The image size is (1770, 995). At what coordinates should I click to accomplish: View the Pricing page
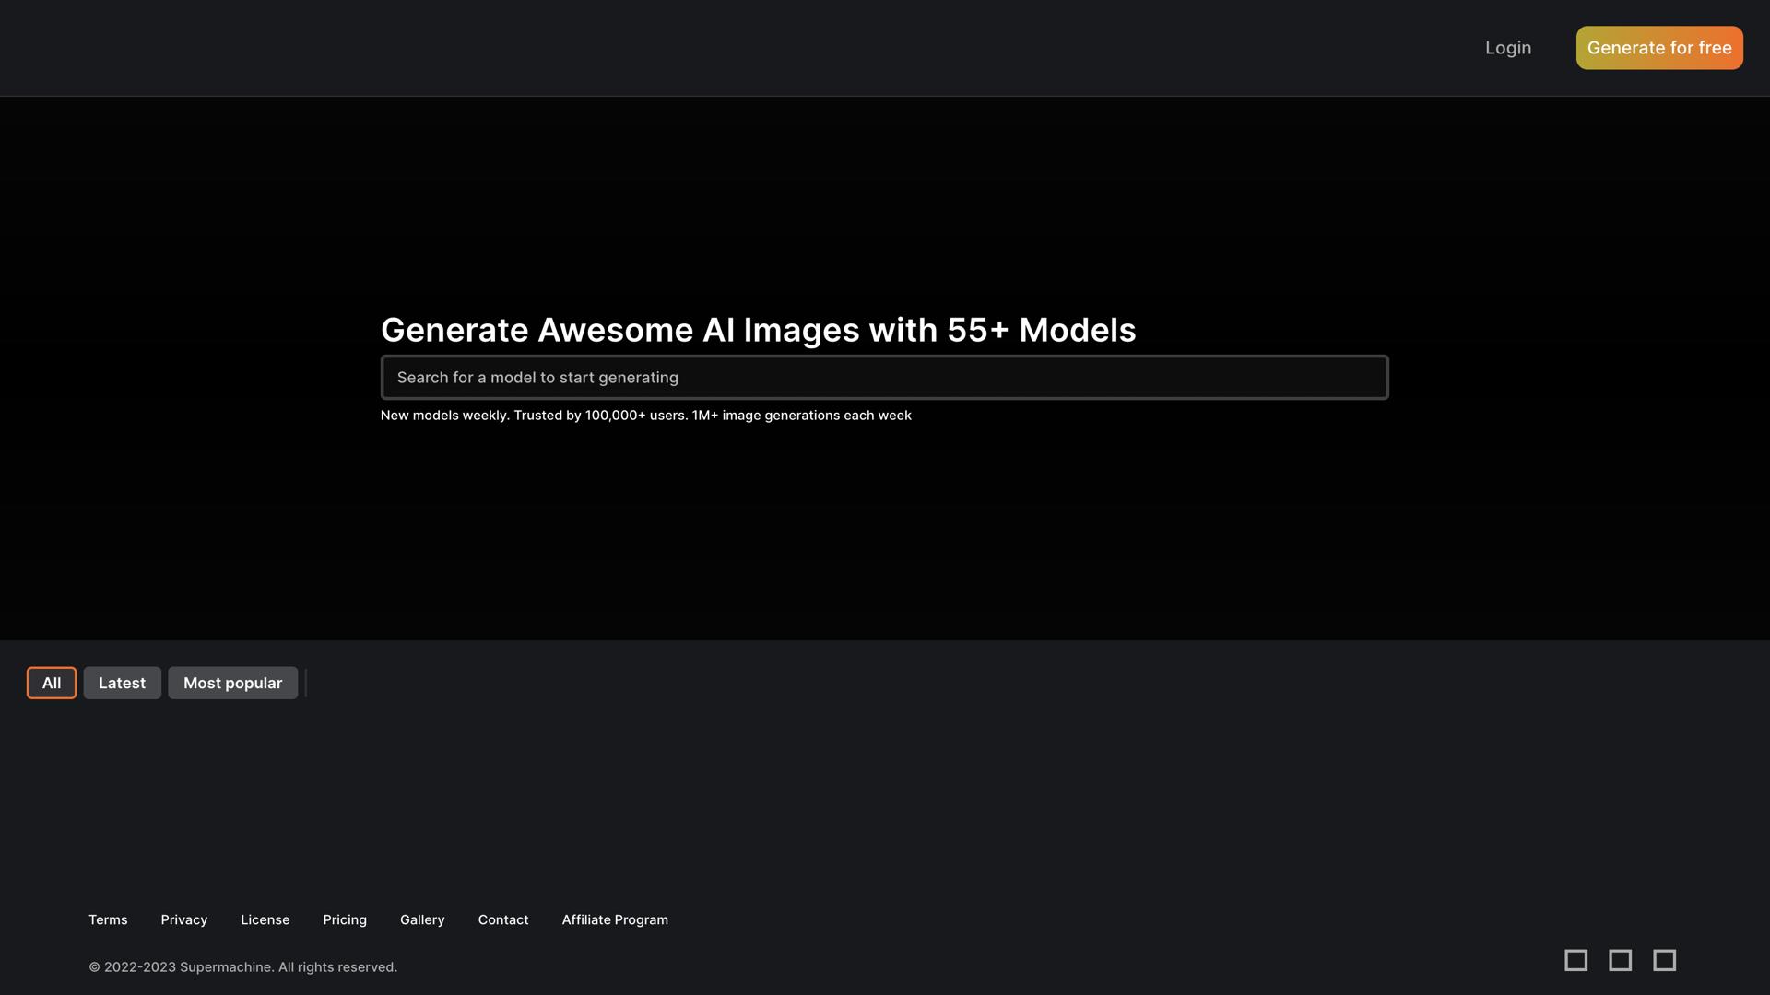click(x=345, y=919)
